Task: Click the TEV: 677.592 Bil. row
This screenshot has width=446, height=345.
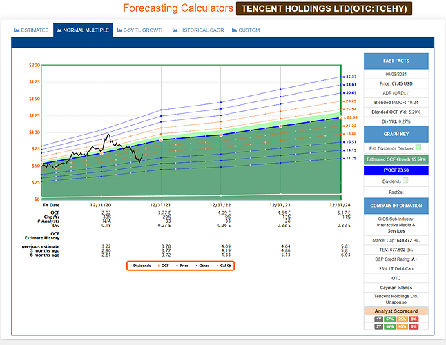Action: 396,250
